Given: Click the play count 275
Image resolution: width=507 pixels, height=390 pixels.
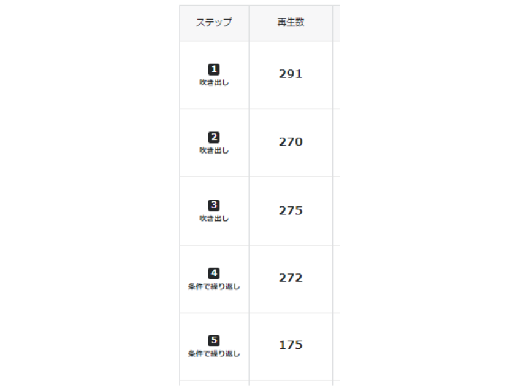Looking at the screenshot, I should pyautogui.click(x=291, y=211).
